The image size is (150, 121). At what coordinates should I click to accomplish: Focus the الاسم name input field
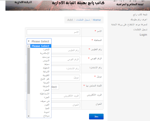tap(53, 32)
